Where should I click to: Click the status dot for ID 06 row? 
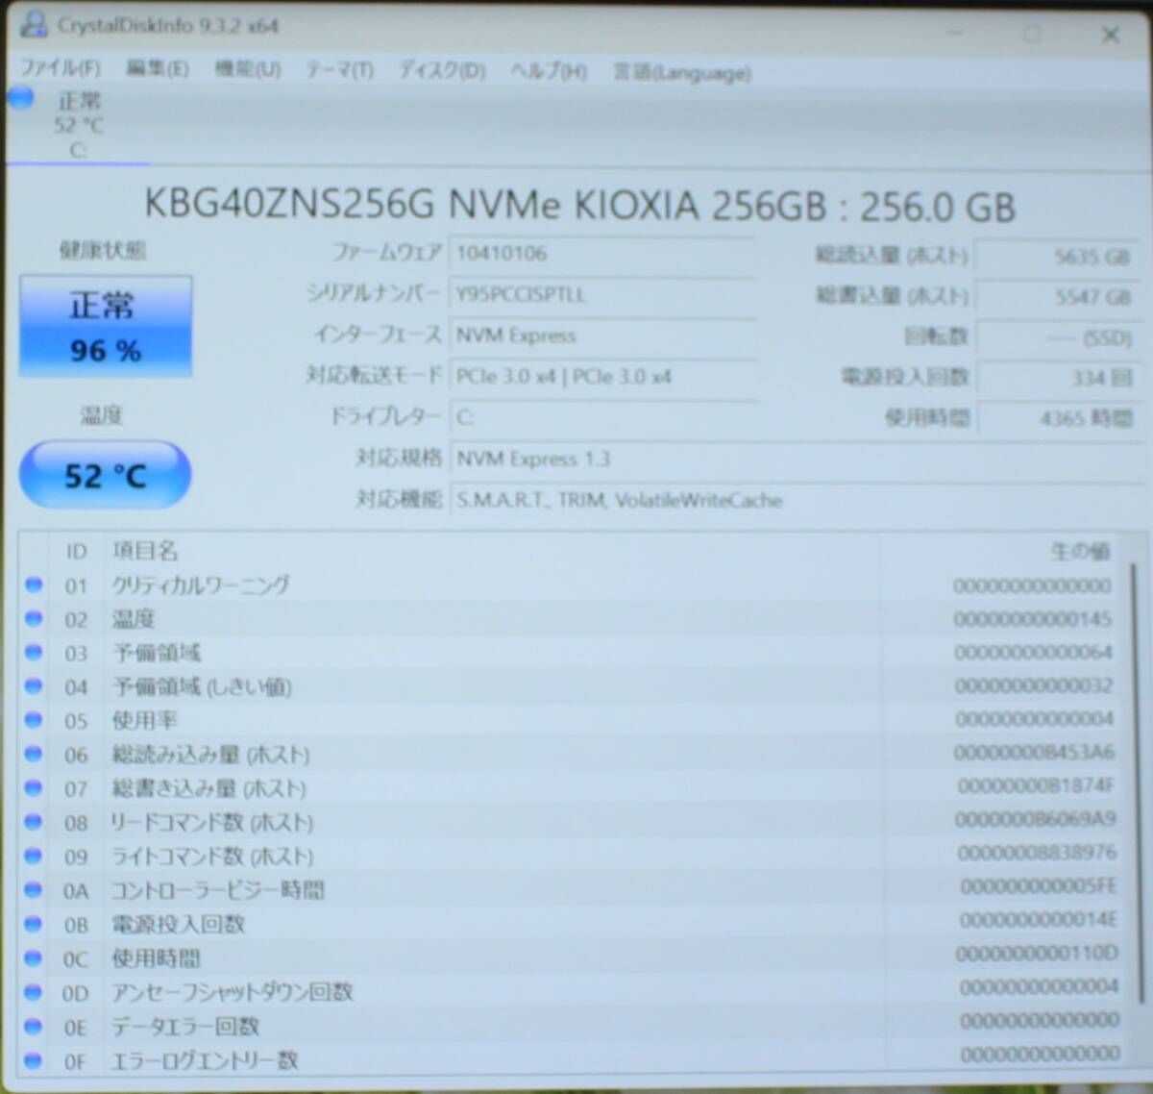[x=34, y=755]
